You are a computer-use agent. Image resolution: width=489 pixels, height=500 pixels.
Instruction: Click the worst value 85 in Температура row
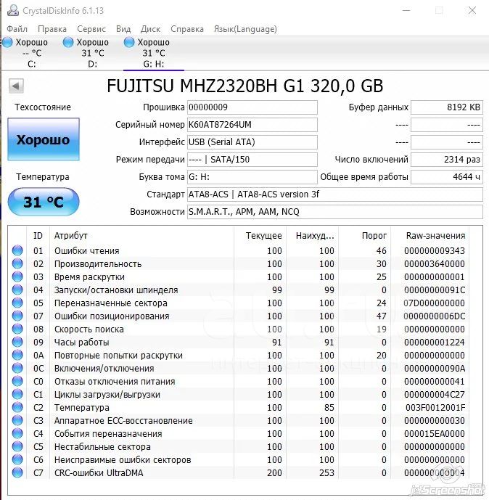[x=329, y=408]
